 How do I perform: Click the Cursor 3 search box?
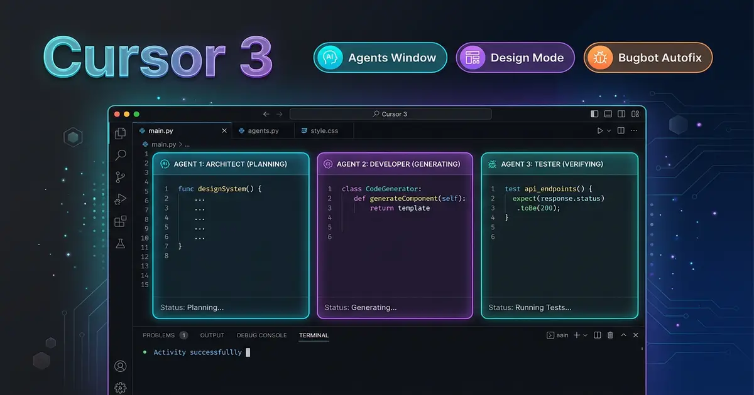390,114
